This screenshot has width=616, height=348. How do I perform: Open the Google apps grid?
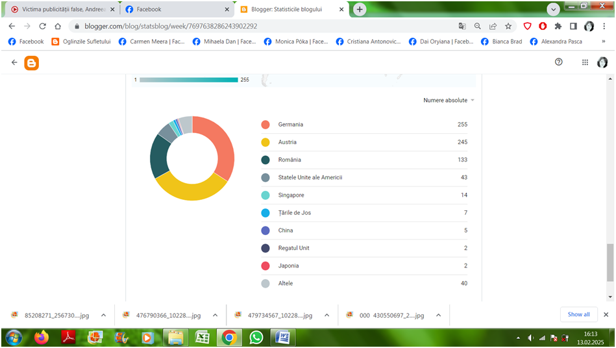click(585, 62)
